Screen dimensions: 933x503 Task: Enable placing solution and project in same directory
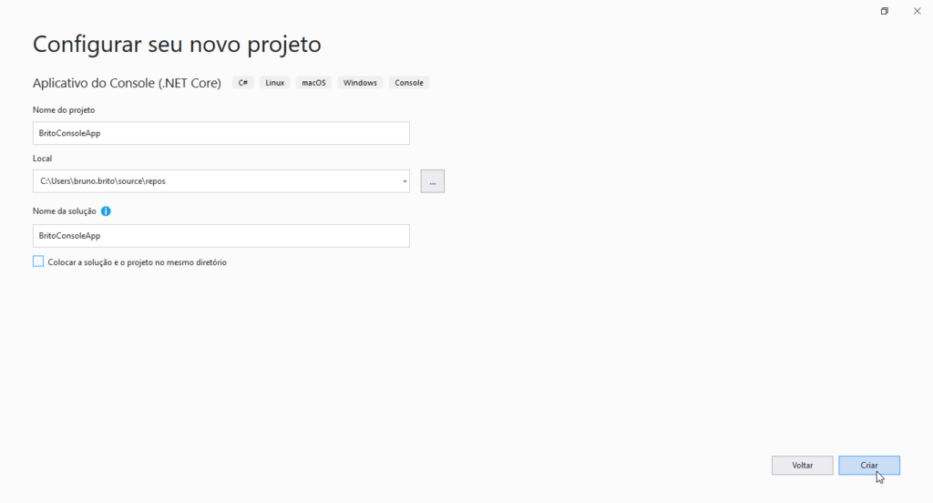(x=38, y=262)
